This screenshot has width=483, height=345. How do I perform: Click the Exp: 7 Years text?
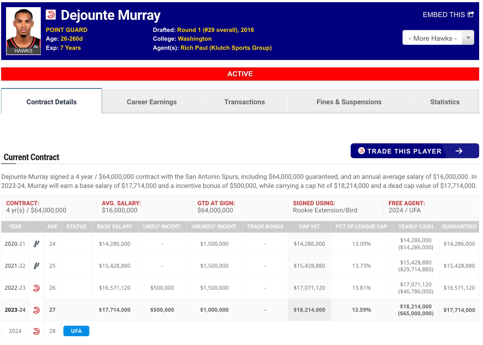[63, 48]
